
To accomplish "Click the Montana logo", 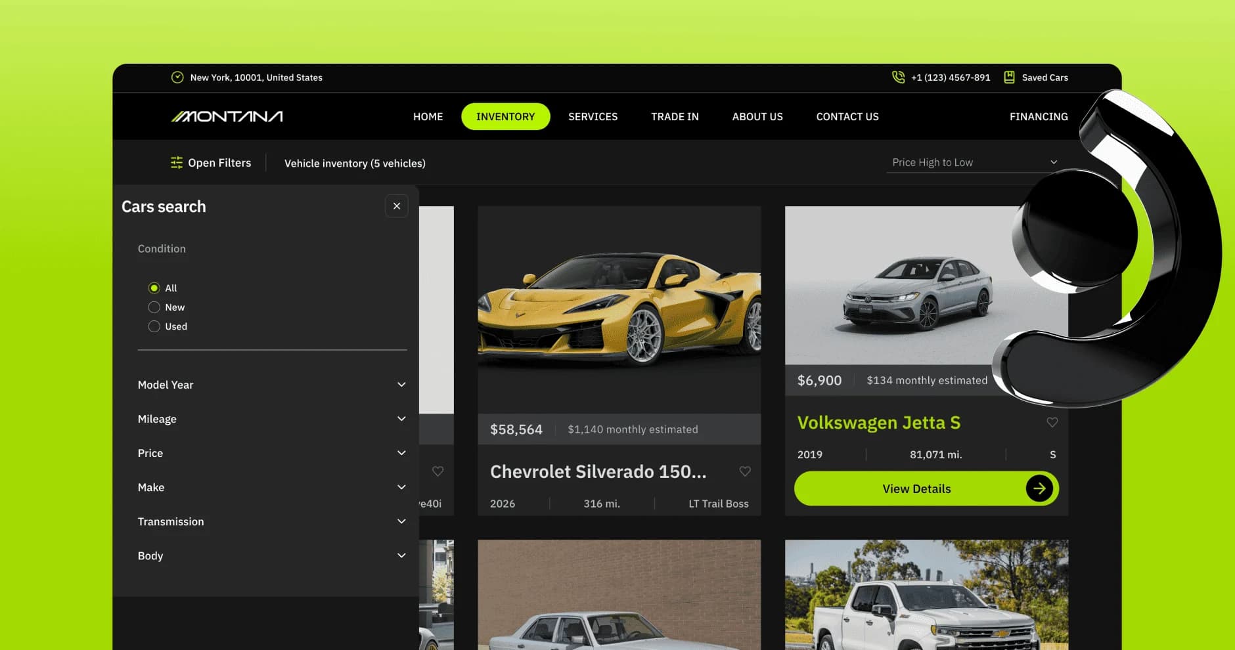I will pyautogui.click(x=227, y=116).
